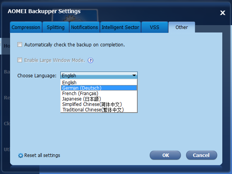Confirm settings with the OK button

165,155
